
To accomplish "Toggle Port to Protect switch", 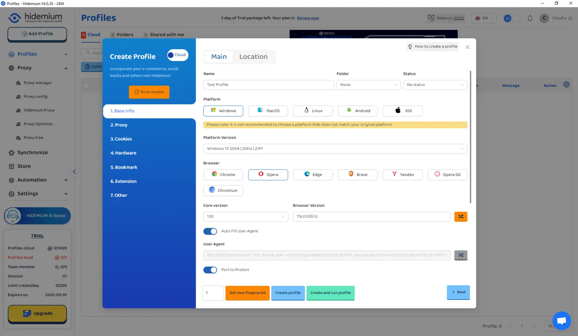I will point(210,270).
